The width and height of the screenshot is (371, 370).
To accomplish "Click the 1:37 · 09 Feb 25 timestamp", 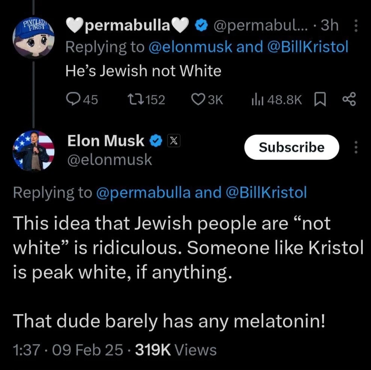I will tap(68, 350).
